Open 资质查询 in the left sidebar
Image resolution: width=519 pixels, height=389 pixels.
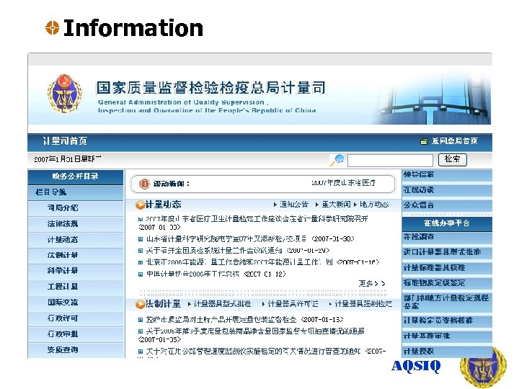click(x=63, y=349)
